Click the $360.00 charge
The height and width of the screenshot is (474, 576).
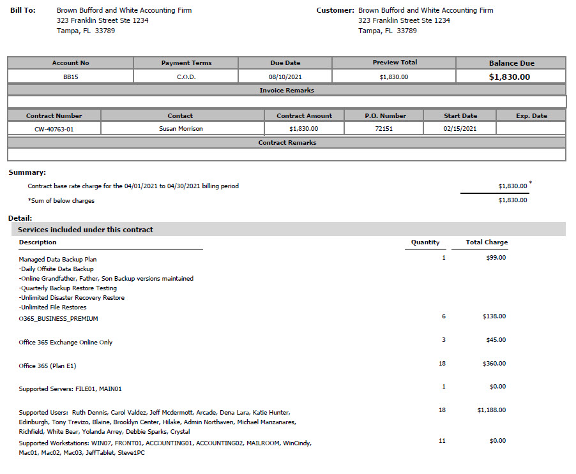pyautogui.click(x=494, y=363)
